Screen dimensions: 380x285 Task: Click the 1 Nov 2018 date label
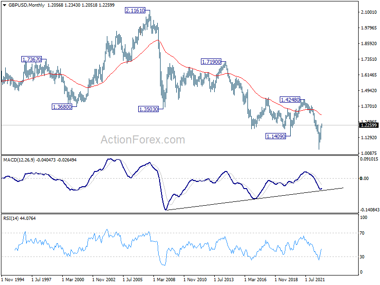point(286,280)
